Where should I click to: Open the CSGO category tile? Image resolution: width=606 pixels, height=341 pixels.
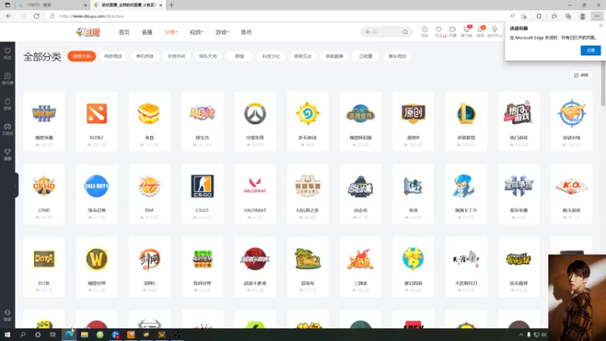(202, 194)
